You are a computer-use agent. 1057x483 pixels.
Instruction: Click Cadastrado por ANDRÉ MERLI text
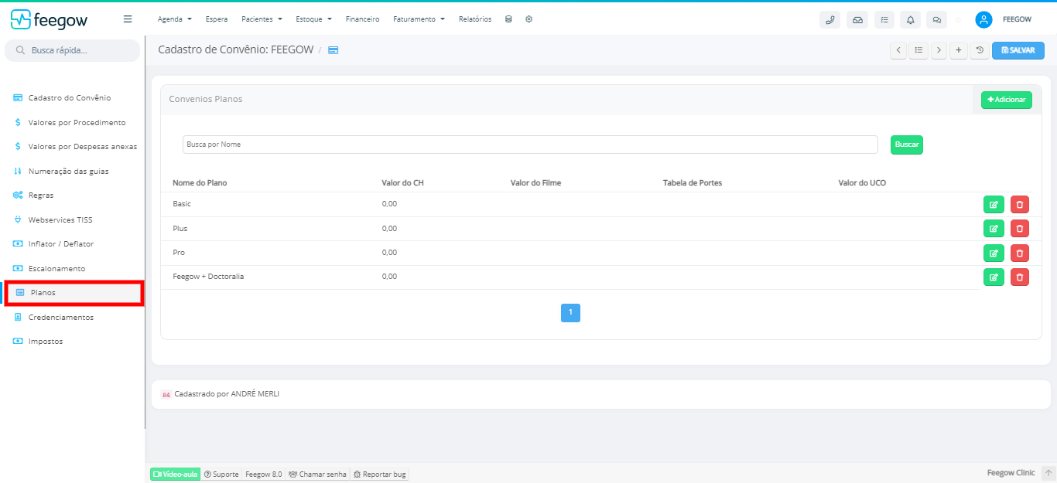(227, 394)
